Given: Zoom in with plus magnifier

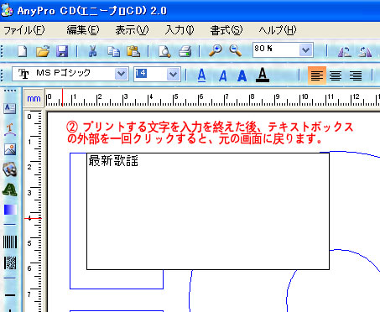Looking at the screenshot, I should coord(216,50).
